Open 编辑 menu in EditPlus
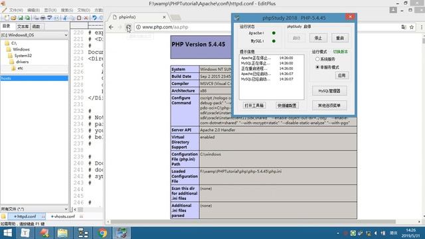This screenshot has height=239, width=425. (x=33, y=10)
